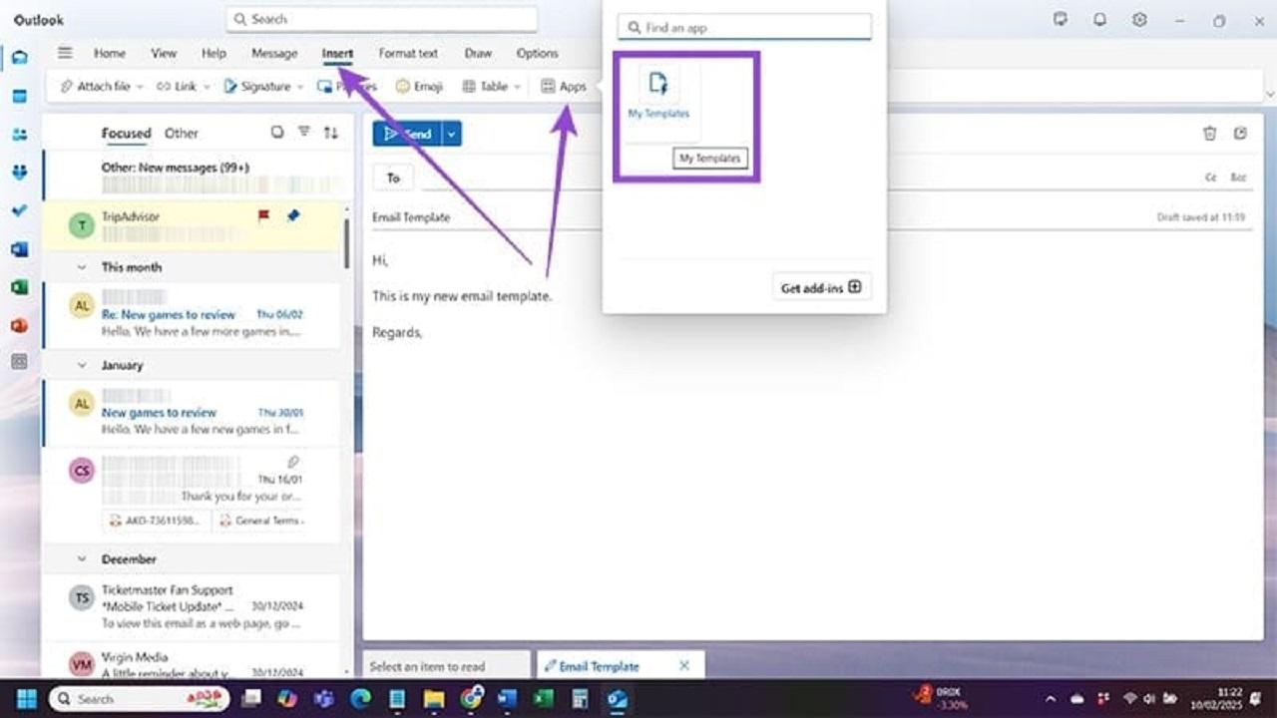Collapse the This month group

coord(82,267)
